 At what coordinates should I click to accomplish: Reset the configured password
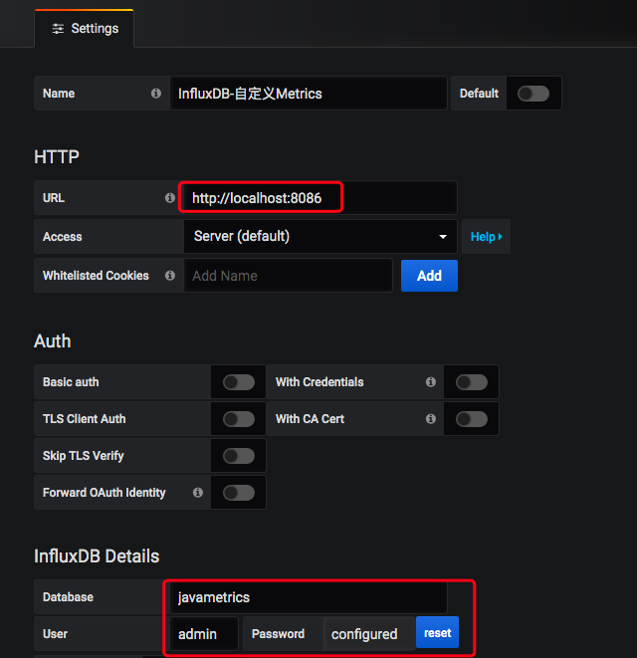(x=437, y=633)
